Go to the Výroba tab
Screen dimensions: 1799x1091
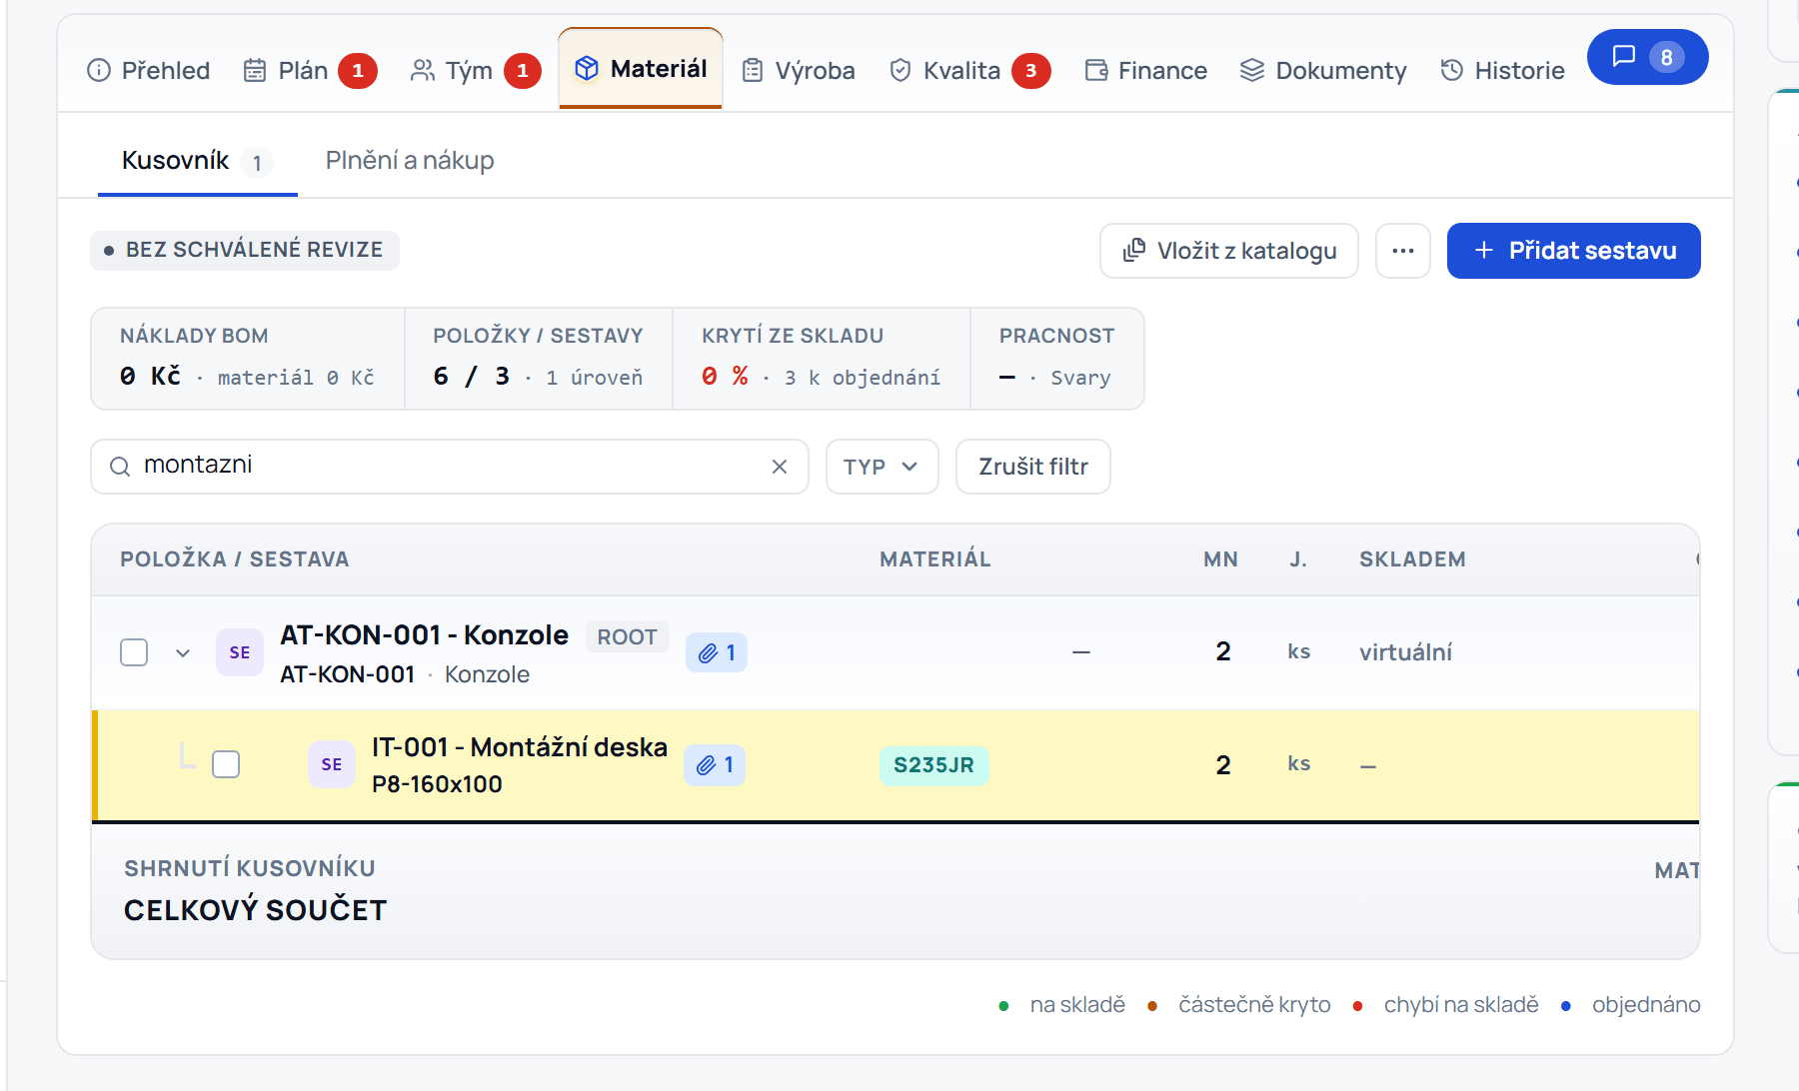pos(799,70)
